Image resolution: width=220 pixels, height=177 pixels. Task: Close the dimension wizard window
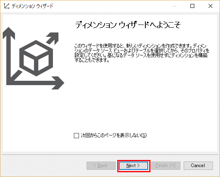(x=211, y=6)
